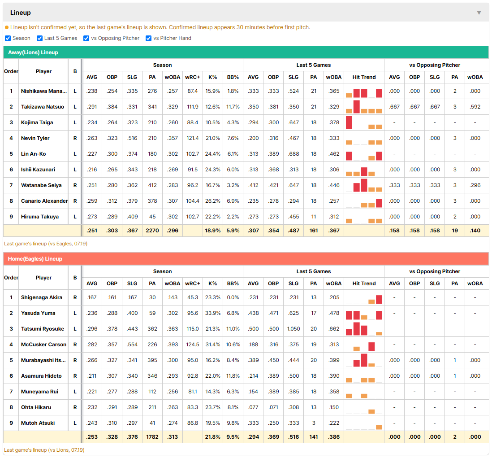The image size is (492, 458).
Task: Open player Nevin Tyler
Action: [35, 138]
